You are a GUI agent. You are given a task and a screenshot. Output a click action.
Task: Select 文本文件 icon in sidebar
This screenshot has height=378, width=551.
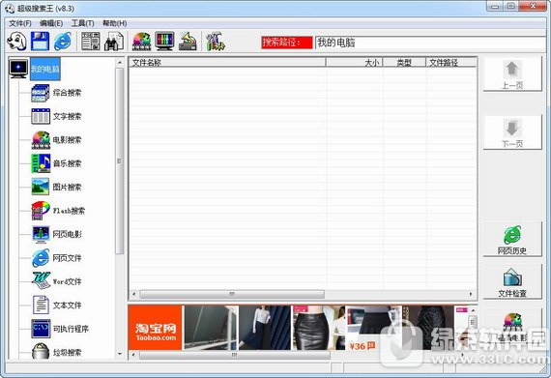[41, 305]
